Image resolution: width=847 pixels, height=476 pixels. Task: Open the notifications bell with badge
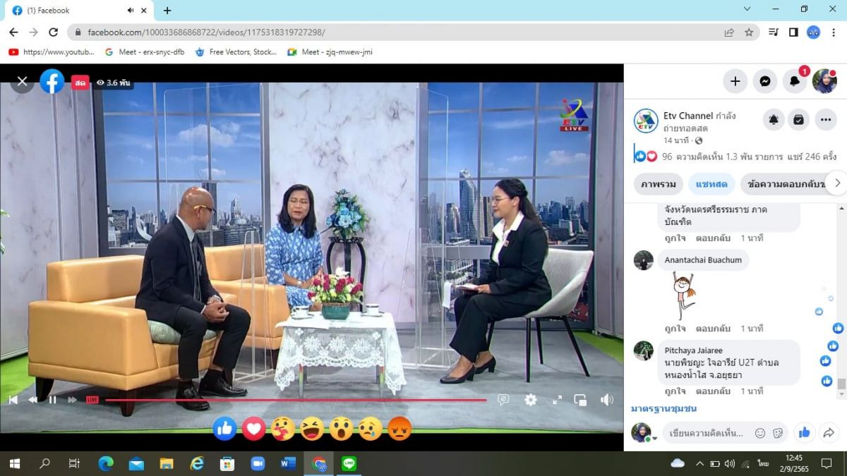pyautogui.click(x=795, y=81)
